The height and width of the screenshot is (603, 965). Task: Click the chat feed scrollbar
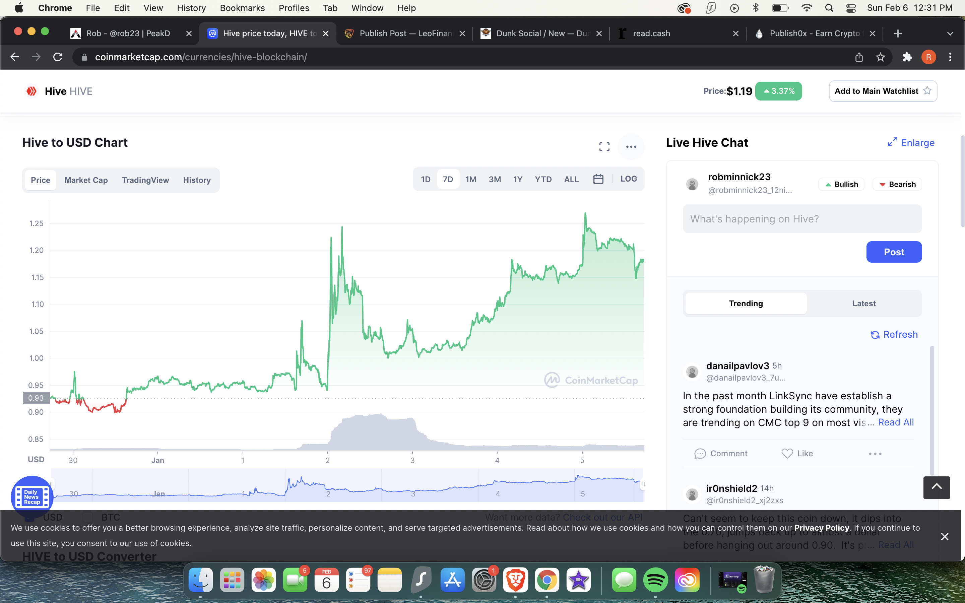(931, 411)
